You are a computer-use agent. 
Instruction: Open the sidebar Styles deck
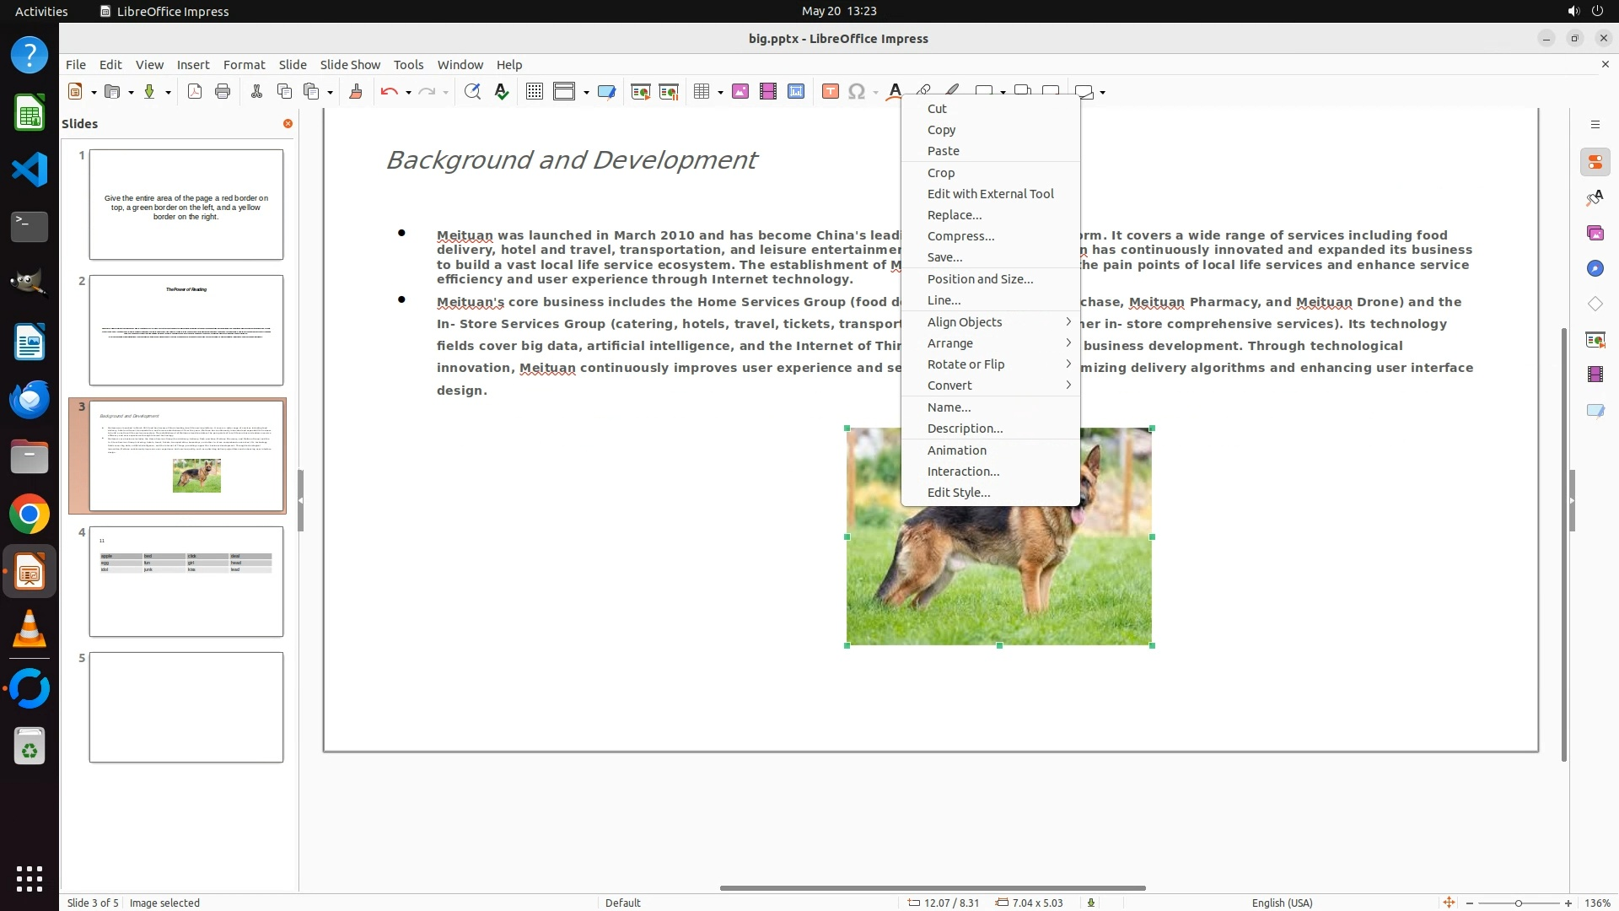click(x=1595, y=197)
